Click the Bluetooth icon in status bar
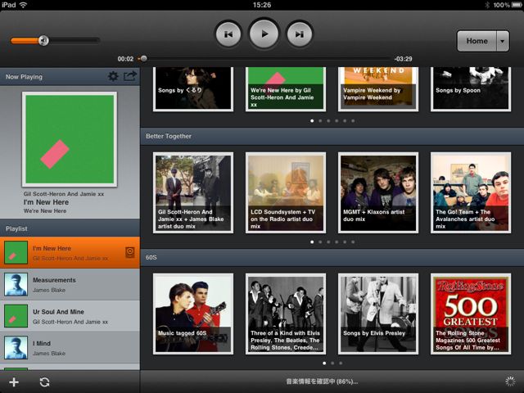 point(487,5)
